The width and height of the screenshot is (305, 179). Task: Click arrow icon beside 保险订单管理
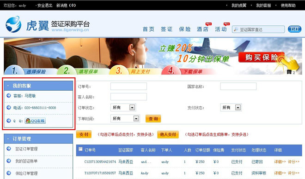tap(9, 173)
